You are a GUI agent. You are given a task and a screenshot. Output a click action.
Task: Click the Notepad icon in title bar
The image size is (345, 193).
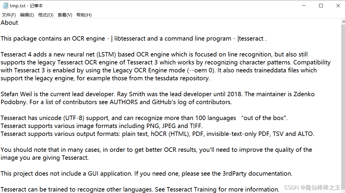(x=5, y=6)
